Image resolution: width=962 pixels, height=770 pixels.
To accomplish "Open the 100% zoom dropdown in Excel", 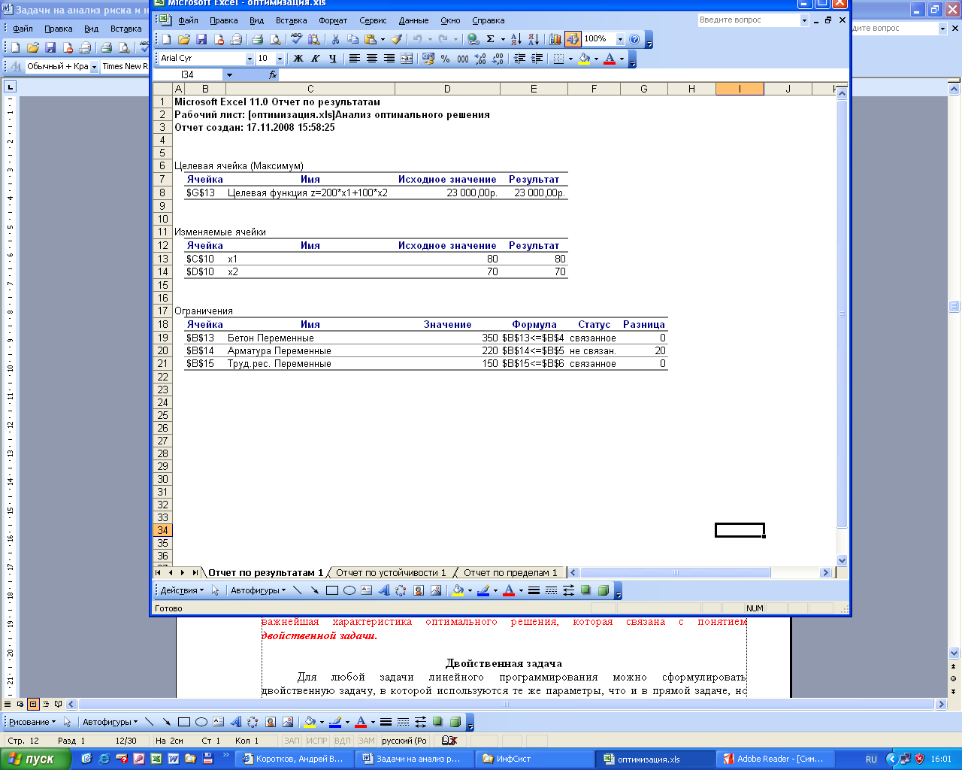I will click(620, 39).
